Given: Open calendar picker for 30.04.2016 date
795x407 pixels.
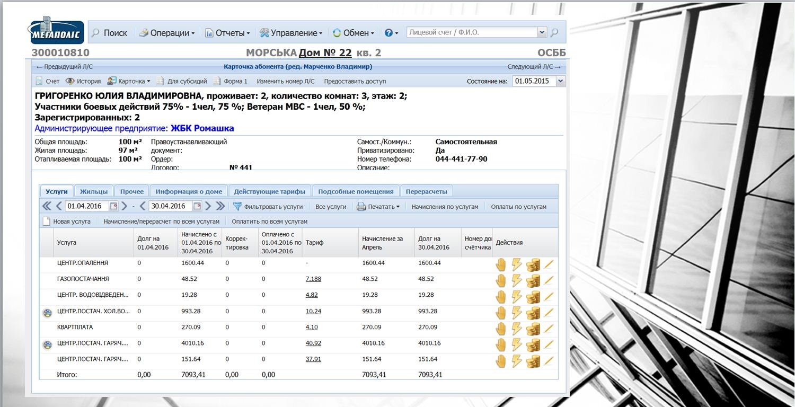Looking at the screenshot, I should pyautogui.click(x=197, y=206).
